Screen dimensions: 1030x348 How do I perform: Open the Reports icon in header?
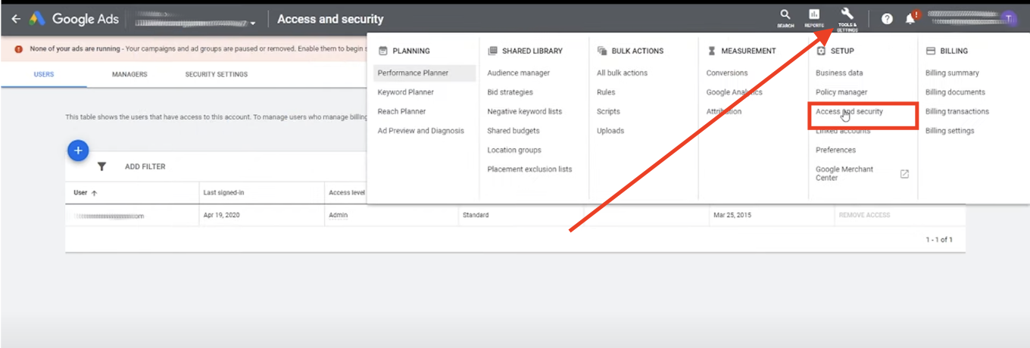tap(814, 18)
